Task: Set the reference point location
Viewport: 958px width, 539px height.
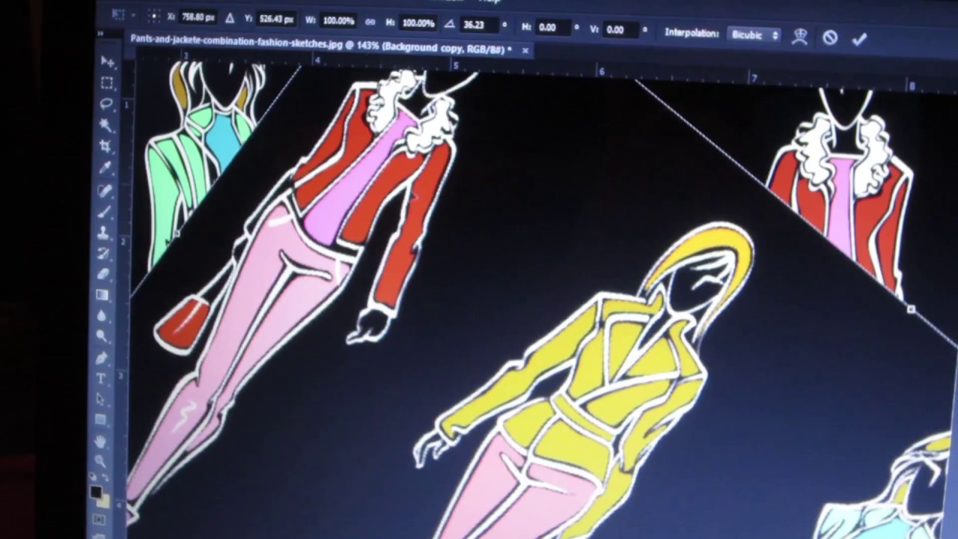Action: pos(153,16)
